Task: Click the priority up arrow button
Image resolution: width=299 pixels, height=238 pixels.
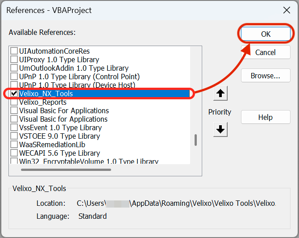Action: [x=221, y=94]
